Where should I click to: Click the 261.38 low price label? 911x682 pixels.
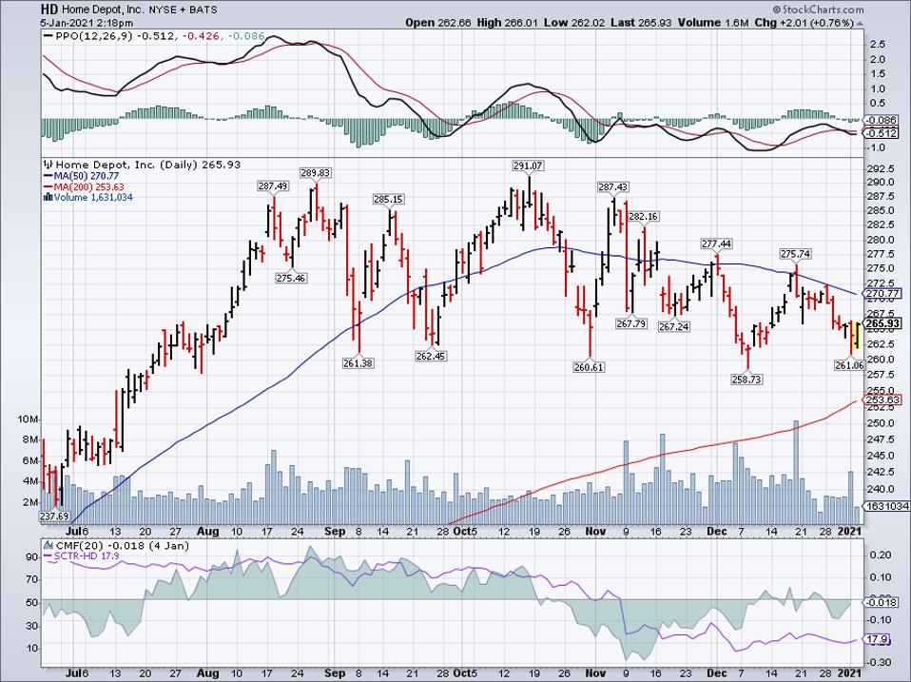(x=358, y=363)
